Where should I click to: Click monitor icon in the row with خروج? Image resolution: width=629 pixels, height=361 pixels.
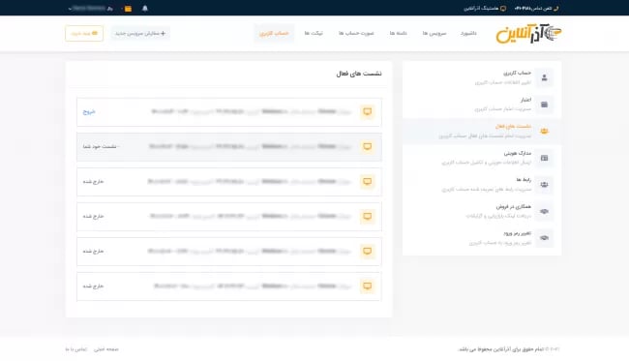point(367,112)
